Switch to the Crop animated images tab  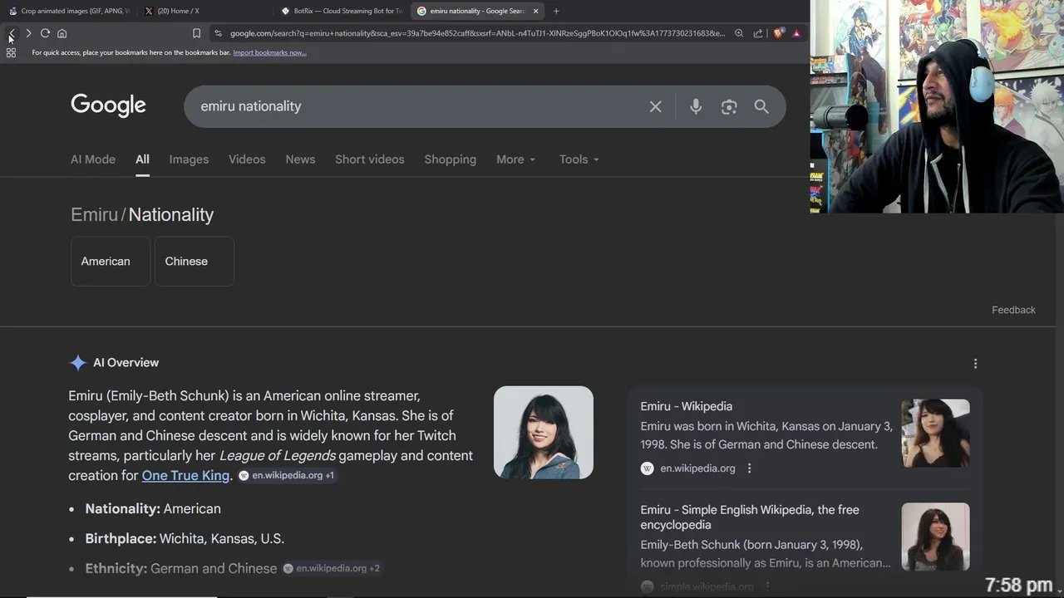70,11
